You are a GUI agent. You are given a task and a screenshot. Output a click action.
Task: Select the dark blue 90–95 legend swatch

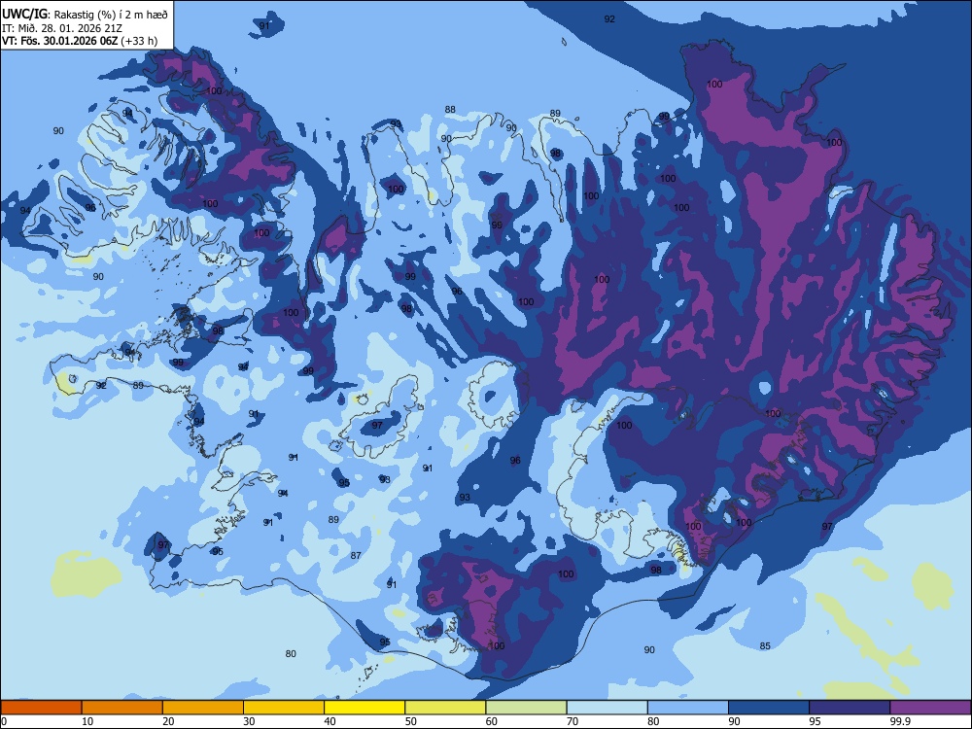pos(769,708)
